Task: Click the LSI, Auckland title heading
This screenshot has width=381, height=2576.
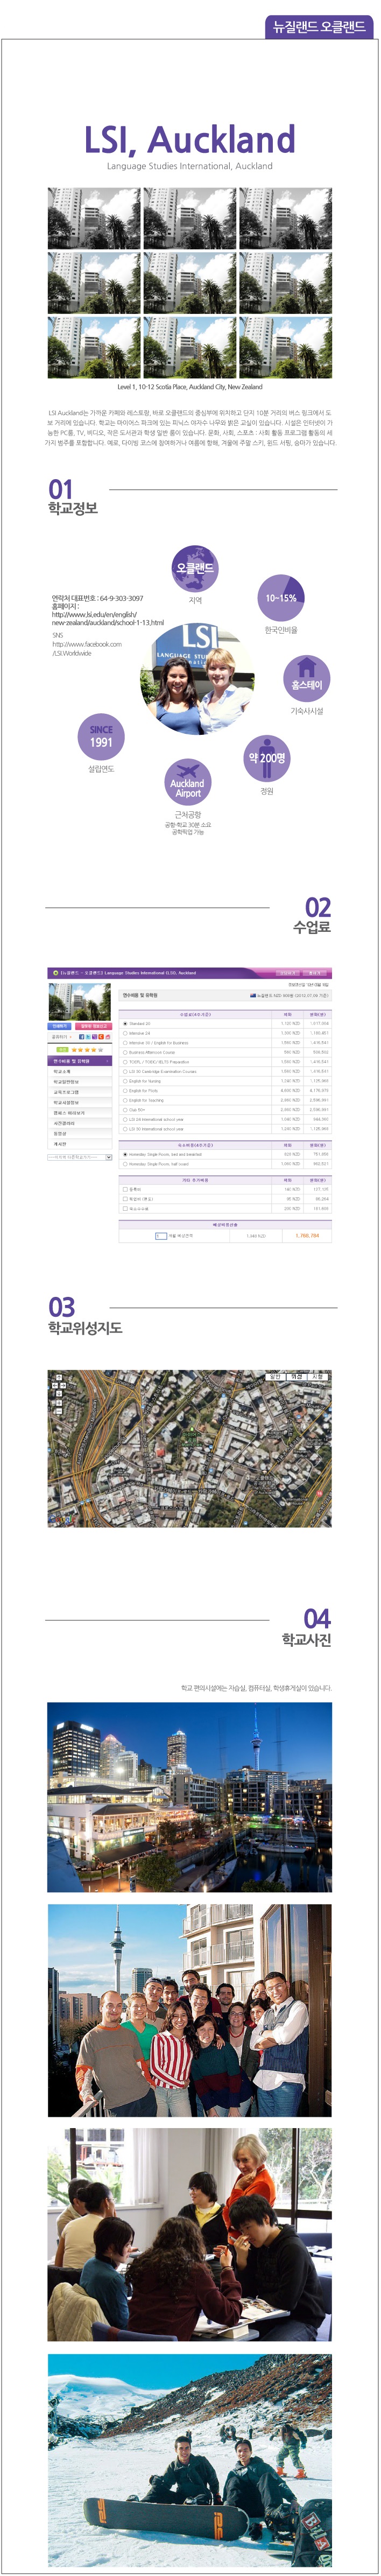Action: pos(190,139)
